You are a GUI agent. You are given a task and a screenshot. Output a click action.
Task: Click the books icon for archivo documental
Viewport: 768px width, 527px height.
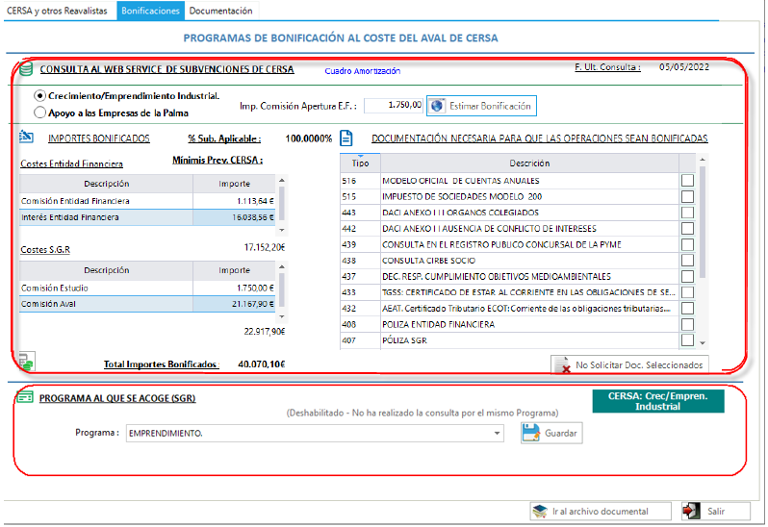point(540,512)
